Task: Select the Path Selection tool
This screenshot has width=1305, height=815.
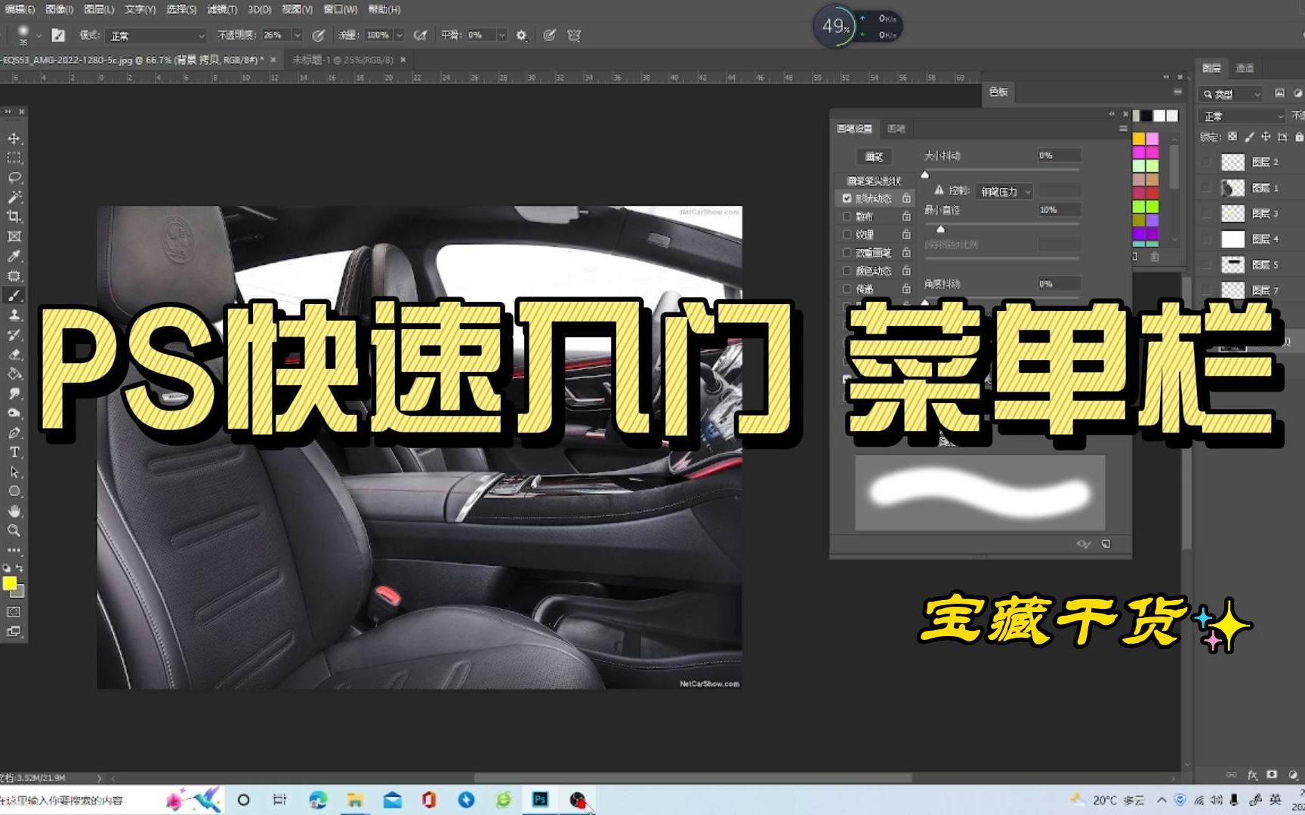Action: point(14,472)
